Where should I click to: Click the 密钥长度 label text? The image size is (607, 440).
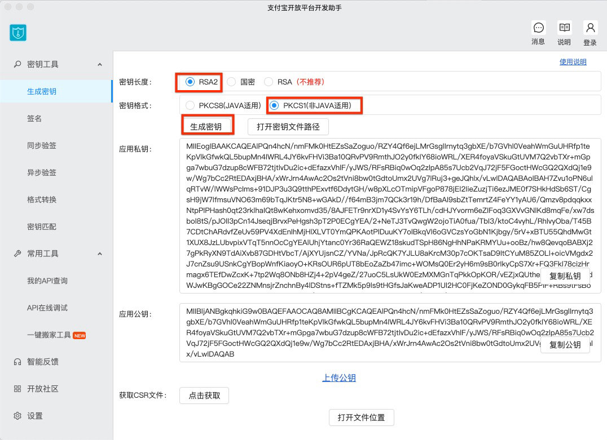click(135, 82)
